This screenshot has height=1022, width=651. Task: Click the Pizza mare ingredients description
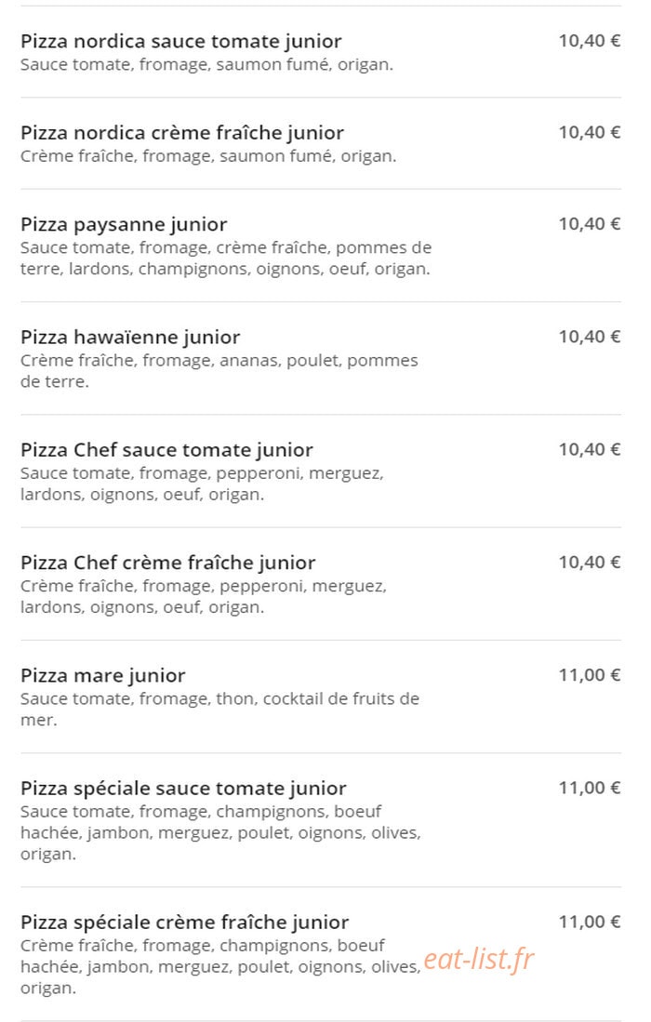tap(219, 710)
